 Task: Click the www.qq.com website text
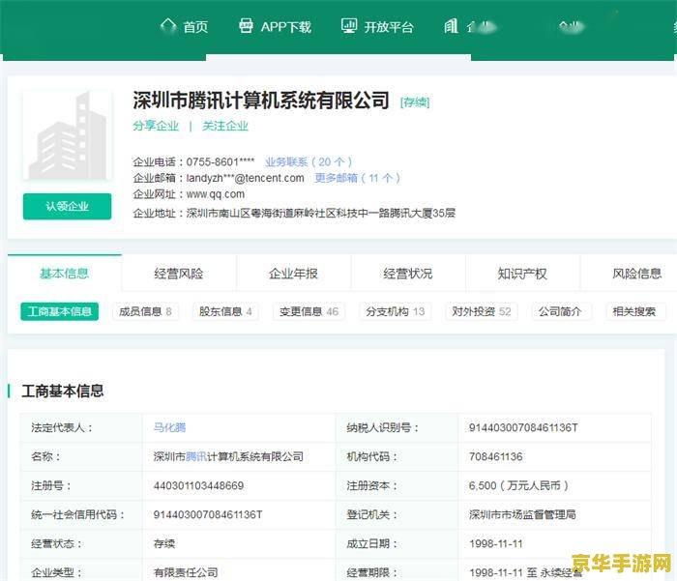point(216,194)
